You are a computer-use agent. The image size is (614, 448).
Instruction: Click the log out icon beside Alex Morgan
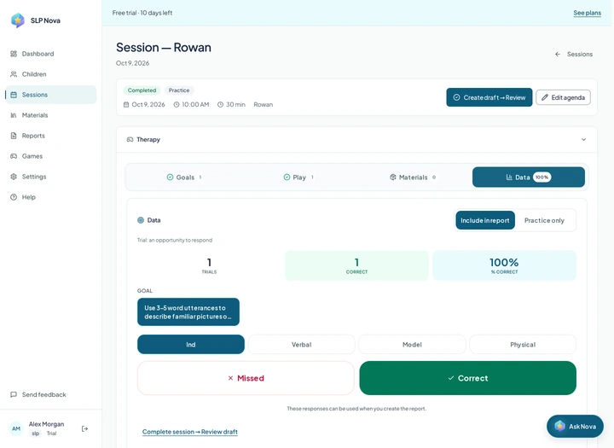coord(84,428)
